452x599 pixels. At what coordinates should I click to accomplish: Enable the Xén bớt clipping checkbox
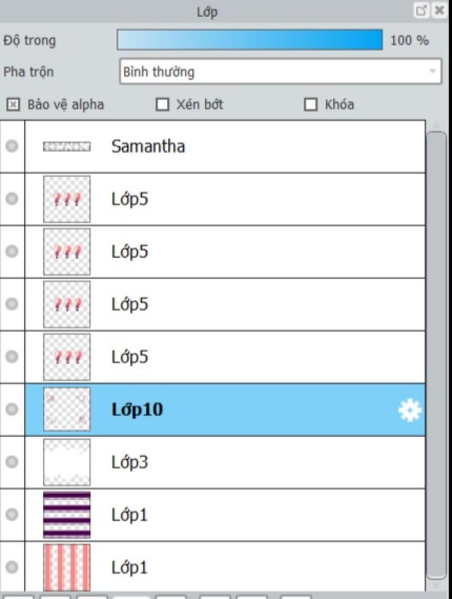pyautogui.click(x=162, y=105)
